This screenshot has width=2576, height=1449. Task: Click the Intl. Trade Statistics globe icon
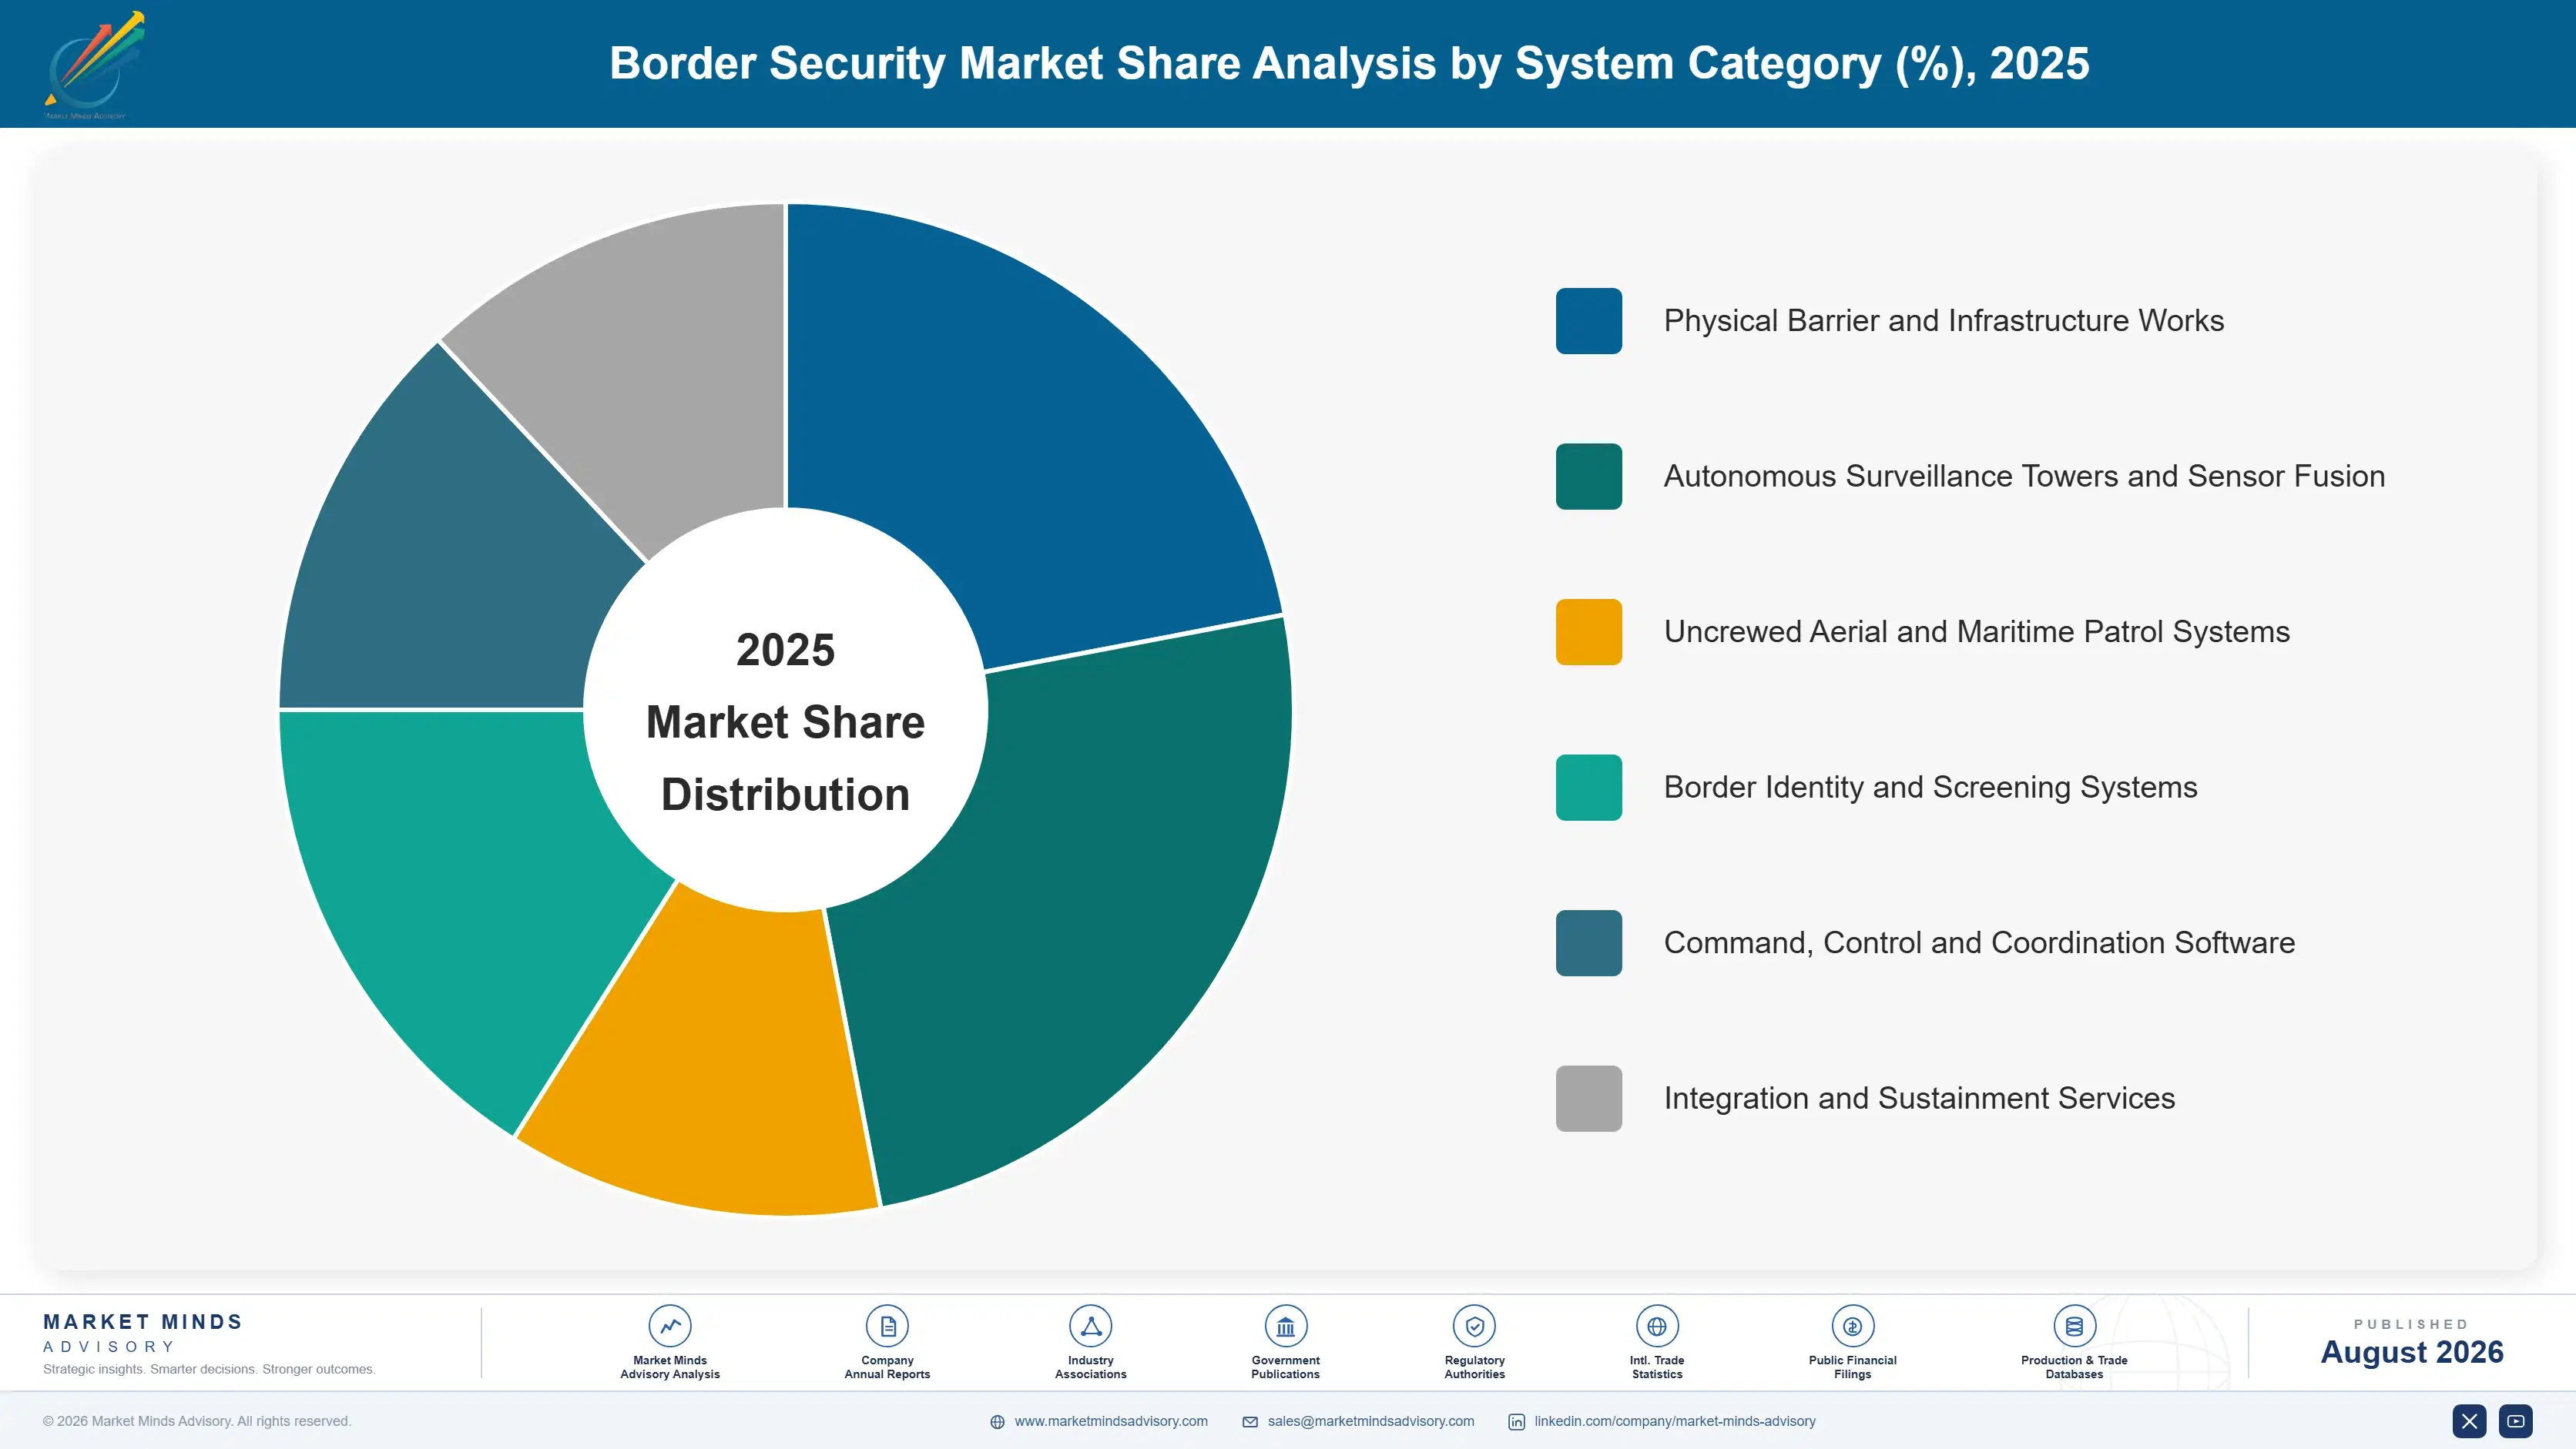click(1657, 1326)
